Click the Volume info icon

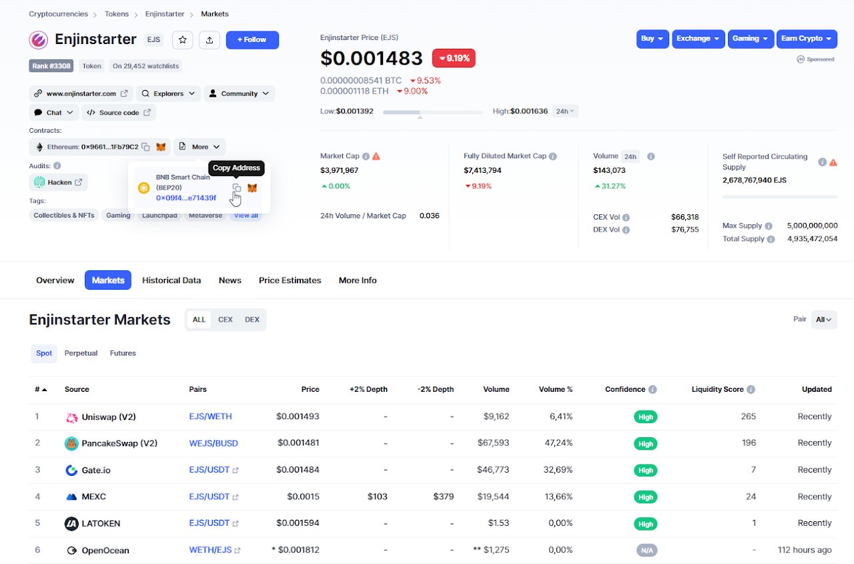(651, 156)
